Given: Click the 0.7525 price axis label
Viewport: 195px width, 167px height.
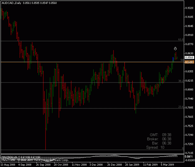Looking at the screenshot, I should coord(189,126).
